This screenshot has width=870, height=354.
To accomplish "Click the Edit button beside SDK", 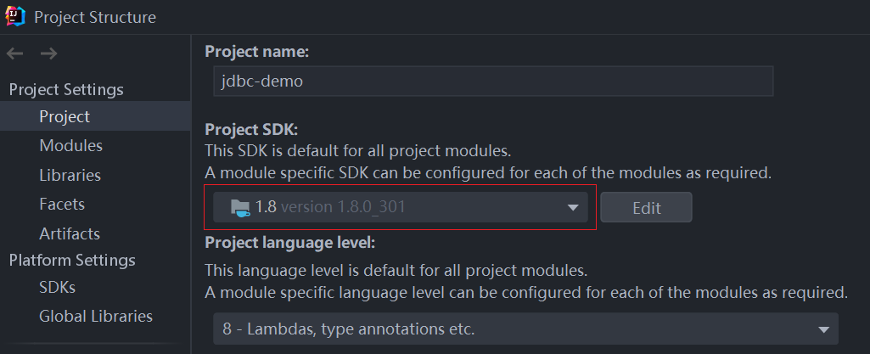I will [x=646, y=207].
